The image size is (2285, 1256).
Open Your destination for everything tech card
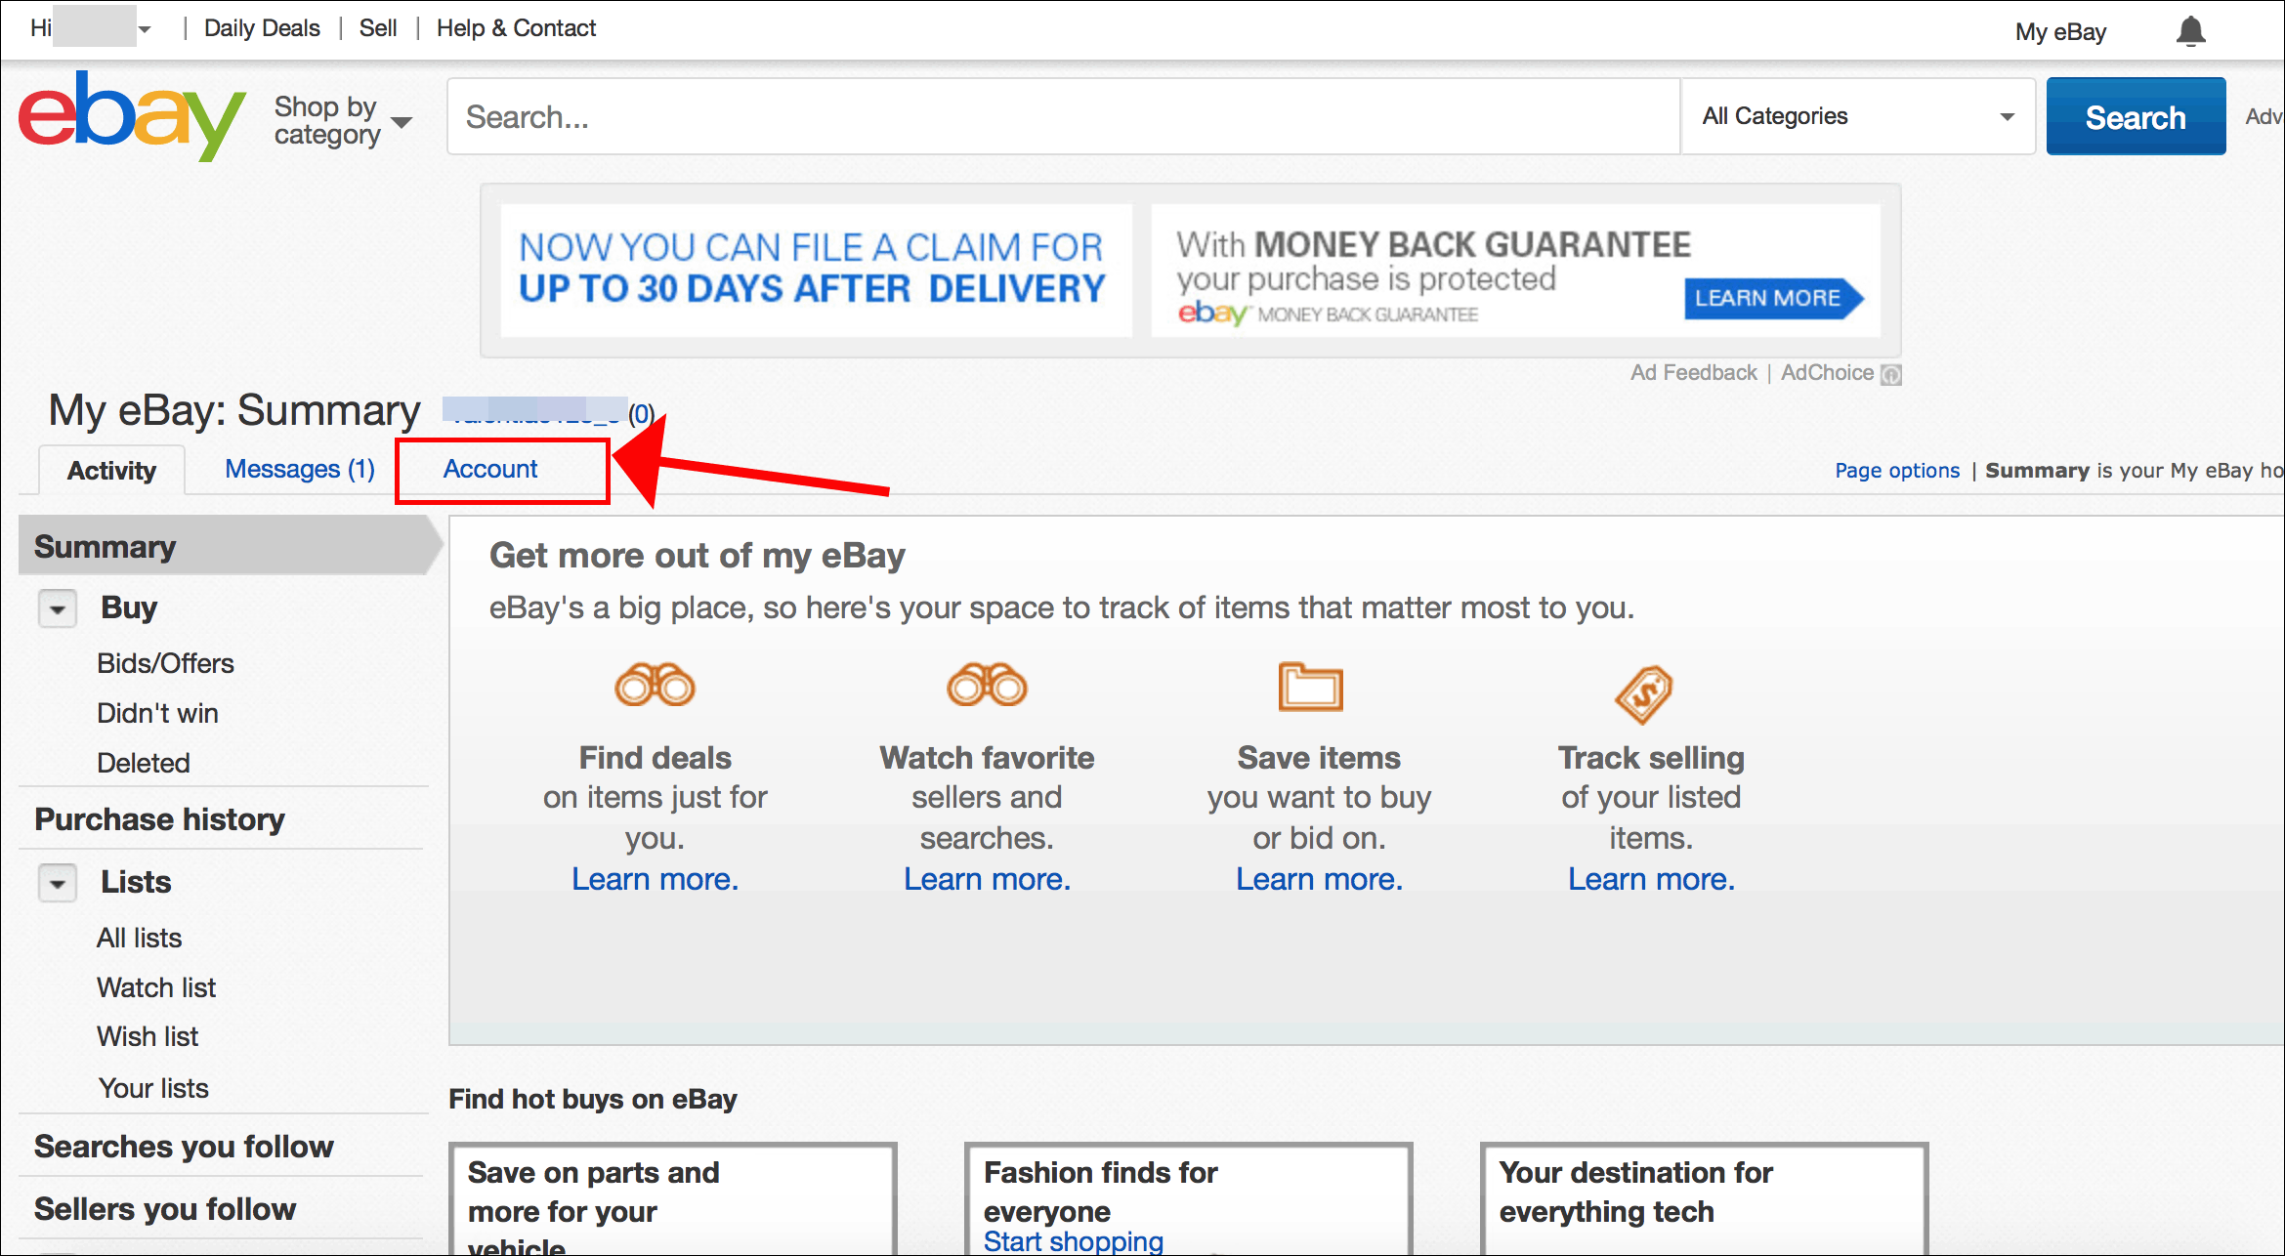[x=1705, y=1200]
